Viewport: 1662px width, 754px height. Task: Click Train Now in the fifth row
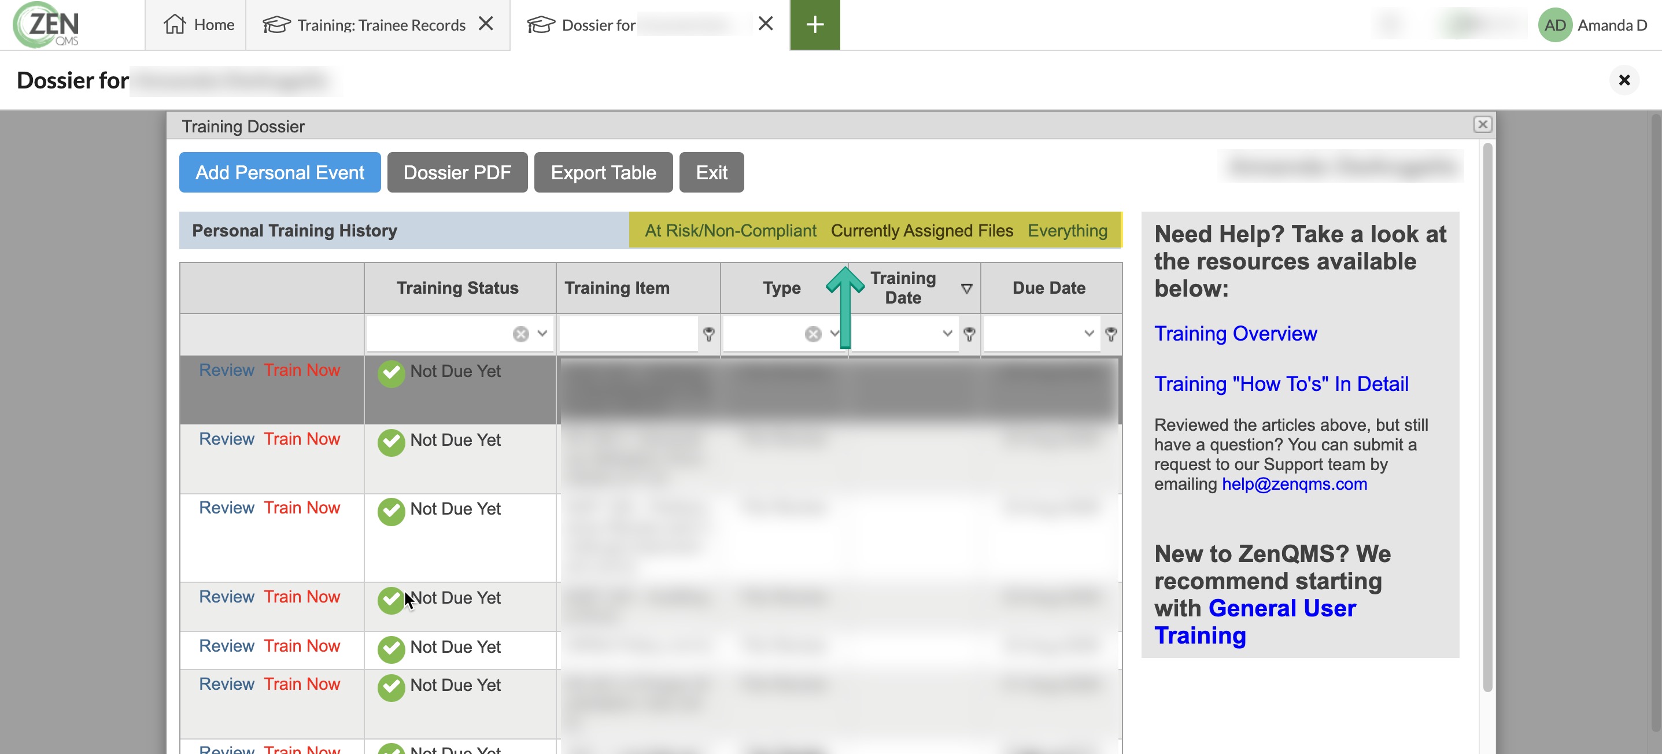pyautogui.click(x=301, y=646)
